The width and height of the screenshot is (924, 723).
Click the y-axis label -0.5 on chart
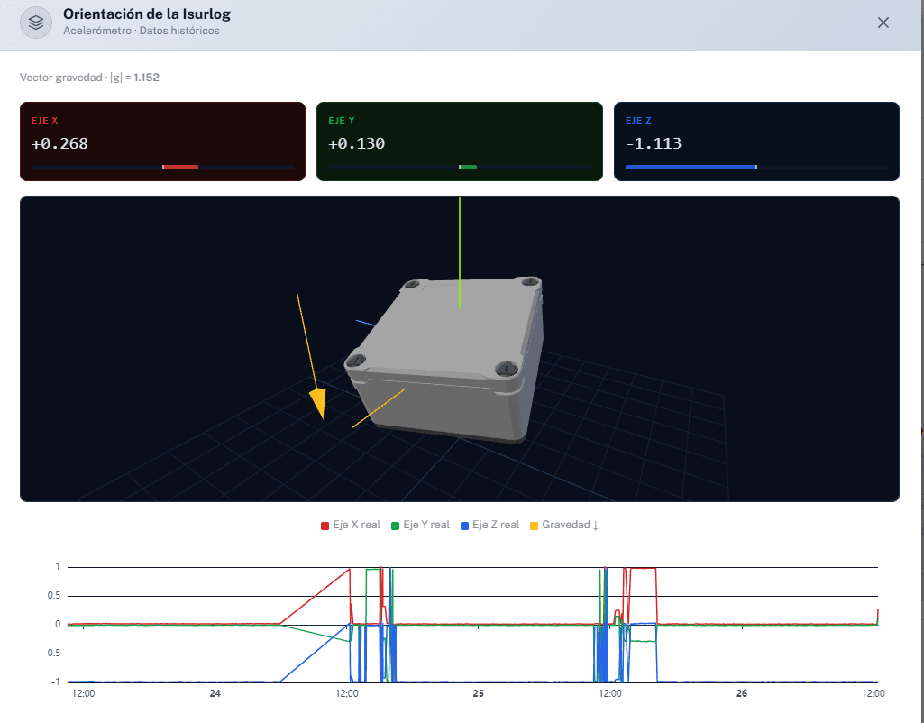52,654
